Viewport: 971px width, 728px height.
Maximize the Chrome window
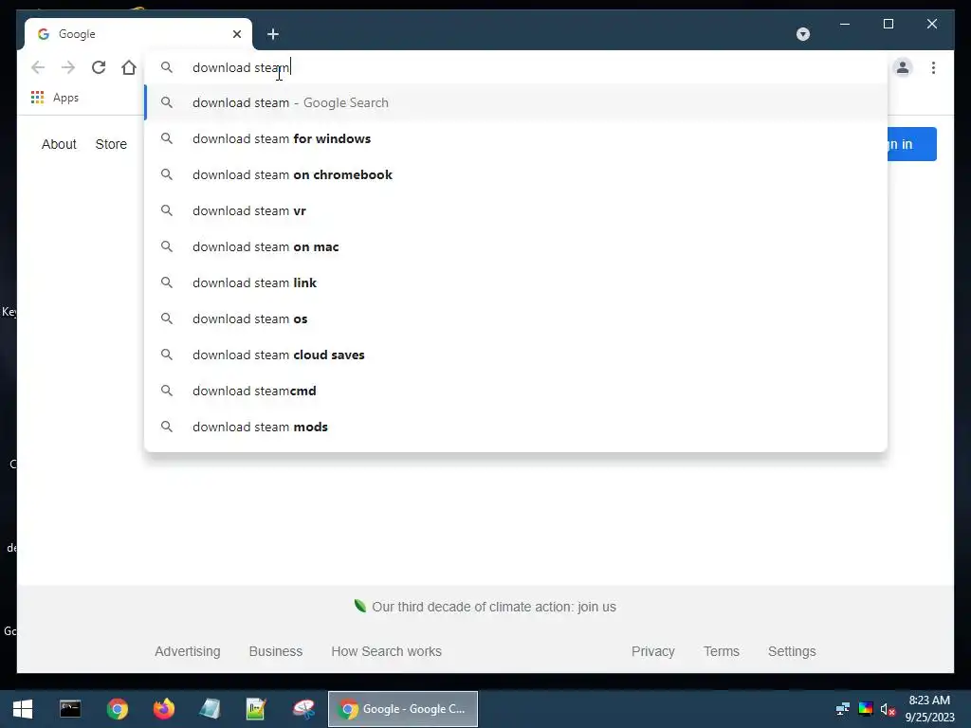pos(888,24)
